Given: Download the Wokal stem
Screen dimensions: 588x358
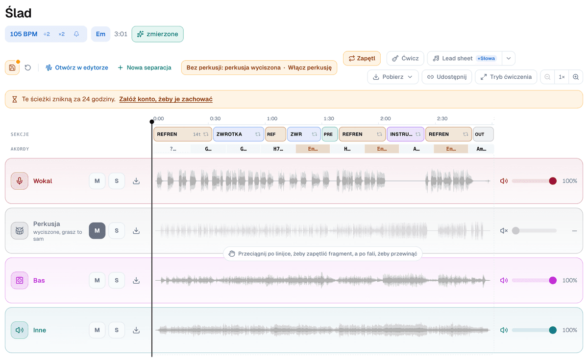Looking at the screenshot, I should (136, 181).
